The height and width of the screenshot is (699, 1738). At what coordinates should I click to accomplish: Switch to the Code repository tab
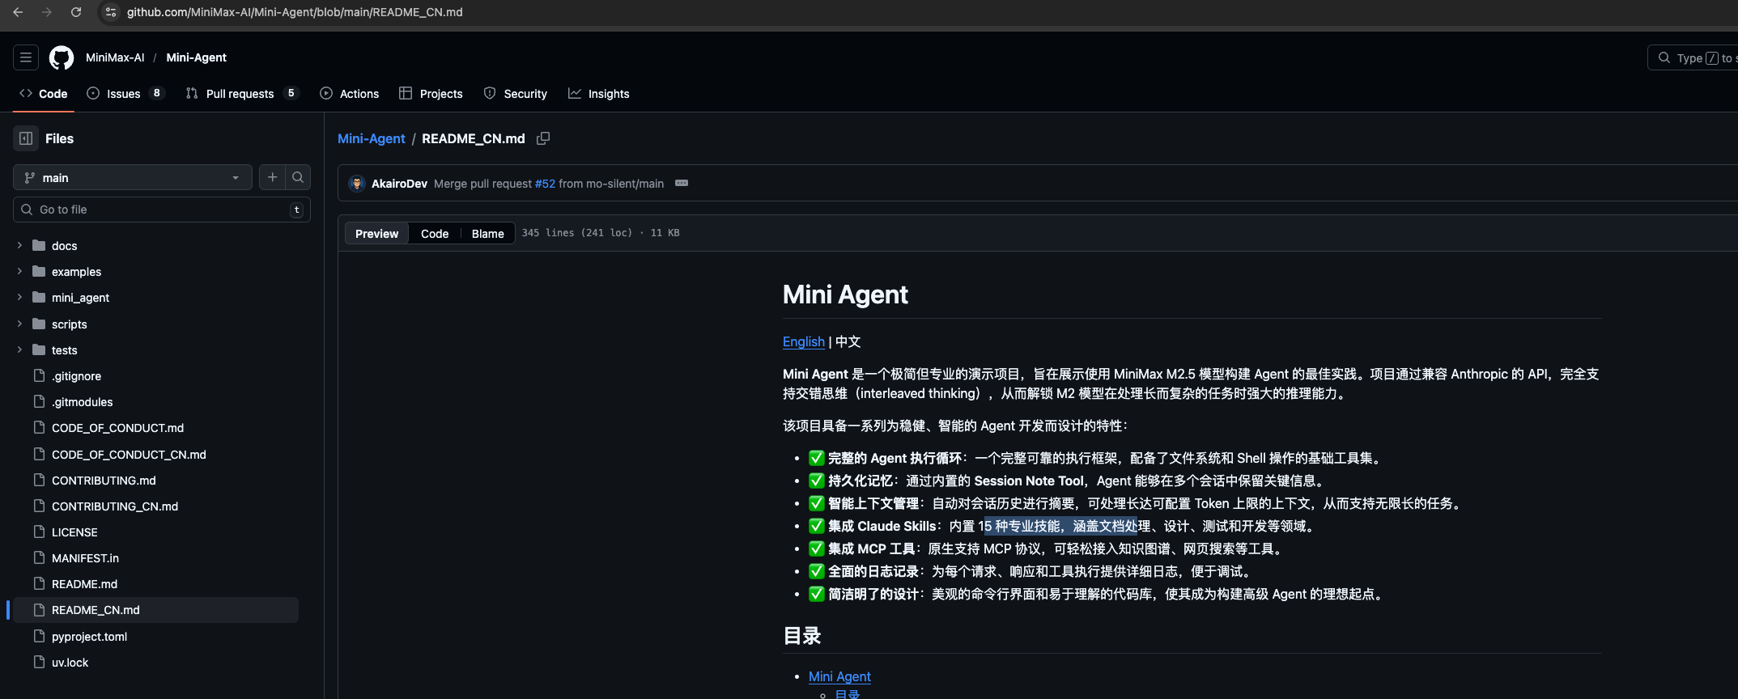point(44,94)
